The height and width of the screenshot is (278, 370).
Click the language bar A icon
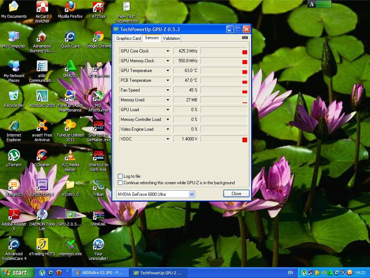pos(312,4)
